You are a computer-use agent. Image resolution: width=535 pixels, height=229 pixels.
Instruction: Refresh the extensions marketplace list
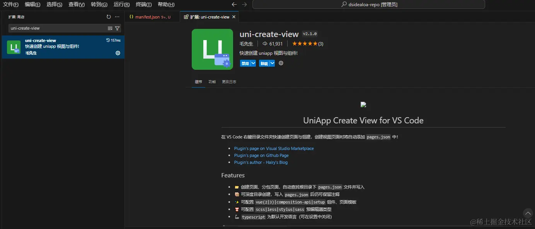coord(109,17)
